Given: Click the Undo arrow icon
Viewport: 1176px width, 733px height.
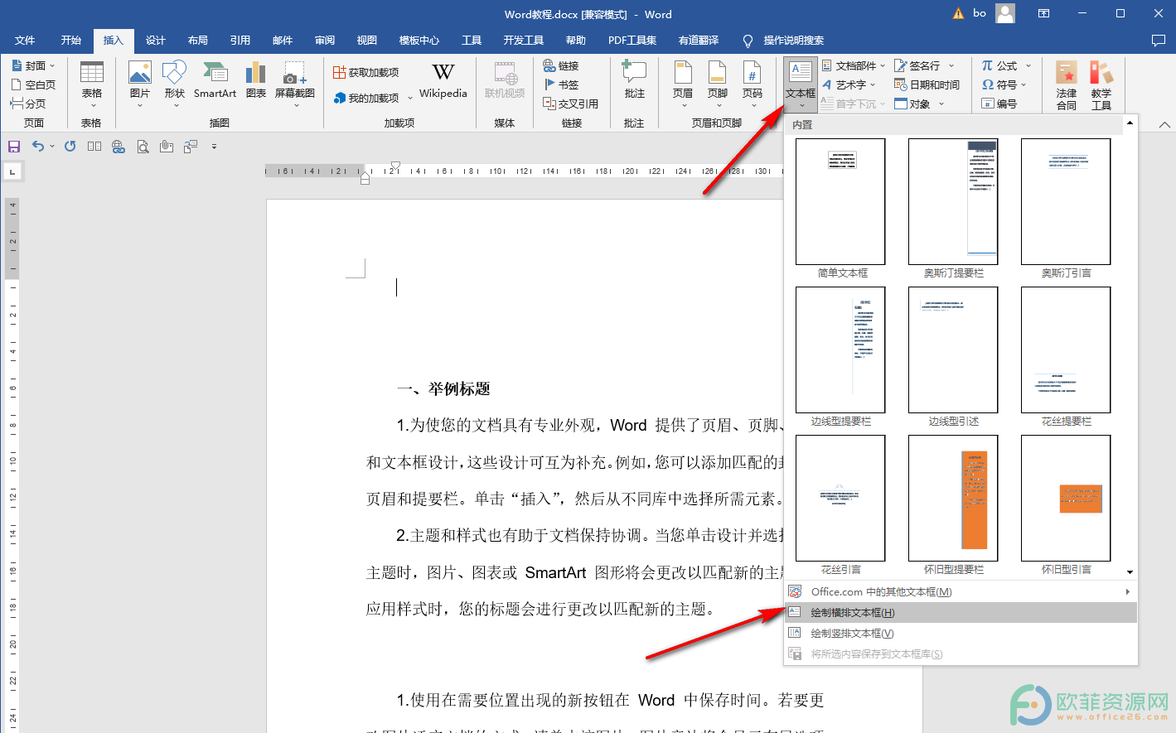Looking at the screenshot, I should [x=38, y=146].
